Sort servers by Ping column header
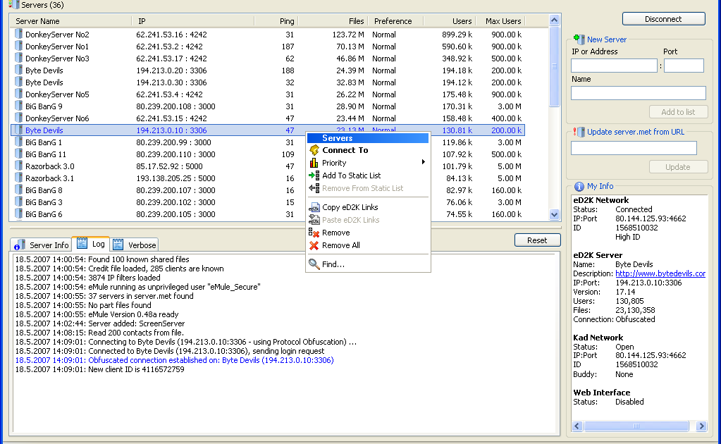721x444 pixels. [276, 21]
